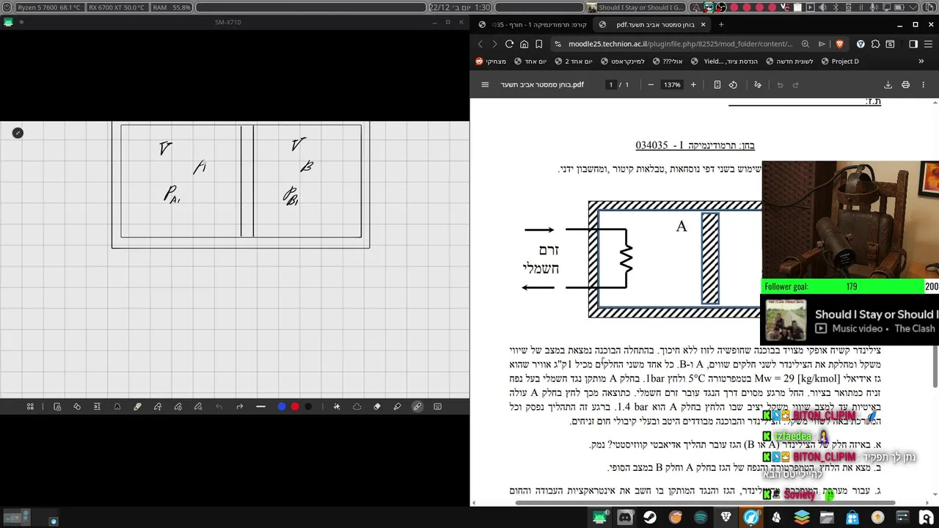Open the Yield bookmark
This screenshot has width=939, height=528.
726,62
